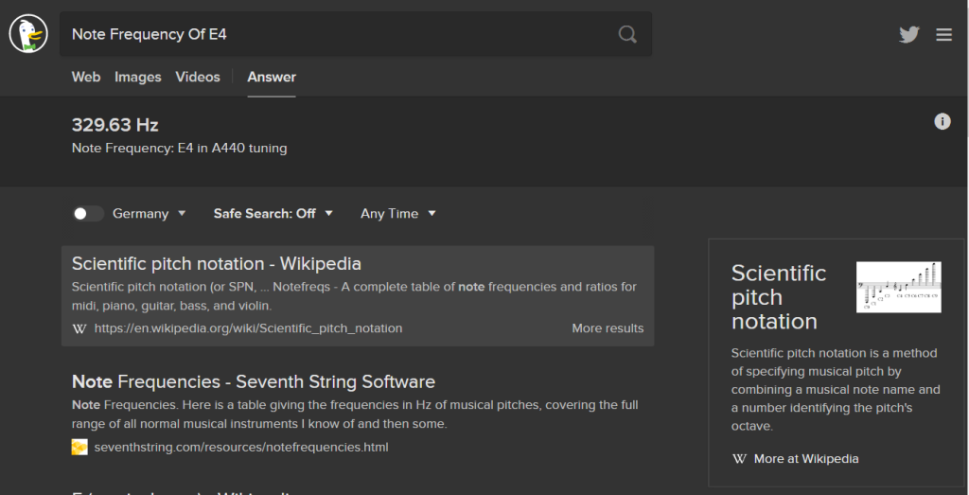Image resolution: width=969 pixels, height=495 pixels.
Task: Open the Any Time filter dropdown
Action: click(x=397, y=214)
